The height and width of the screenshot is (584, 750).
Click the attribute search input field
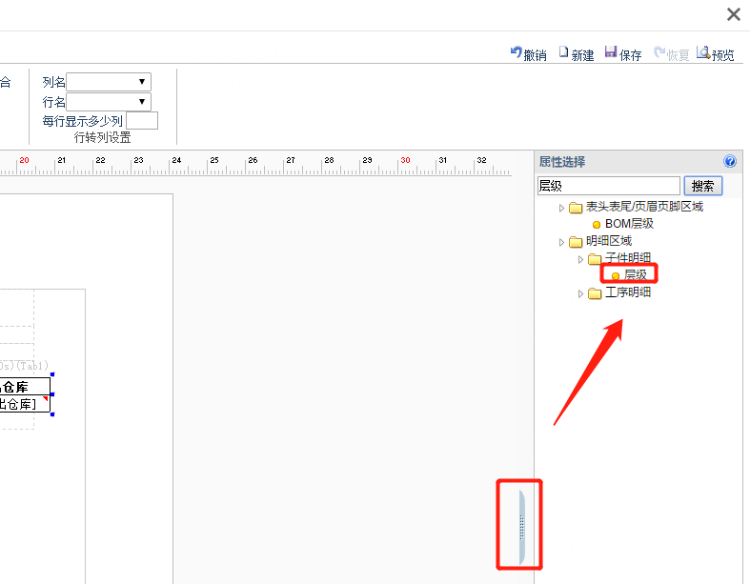pos(608,186)
